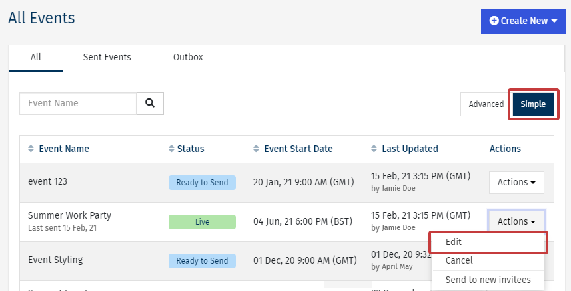
Task: Sort by Last Updated column arrows
Action: click(x=374, y=149)
